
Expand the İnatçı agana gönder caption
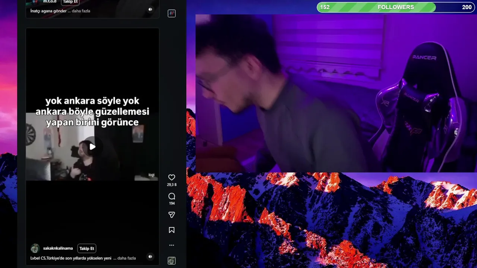[81, 11]
